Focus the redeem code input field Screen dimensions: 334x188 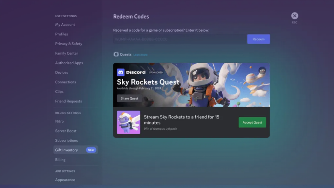tap(180, 39)
